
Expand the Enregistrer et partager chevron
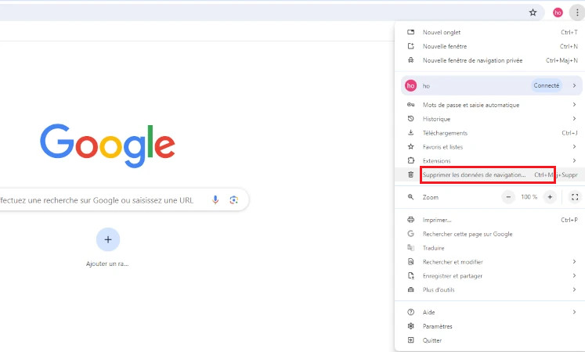[x=574, y=275]
